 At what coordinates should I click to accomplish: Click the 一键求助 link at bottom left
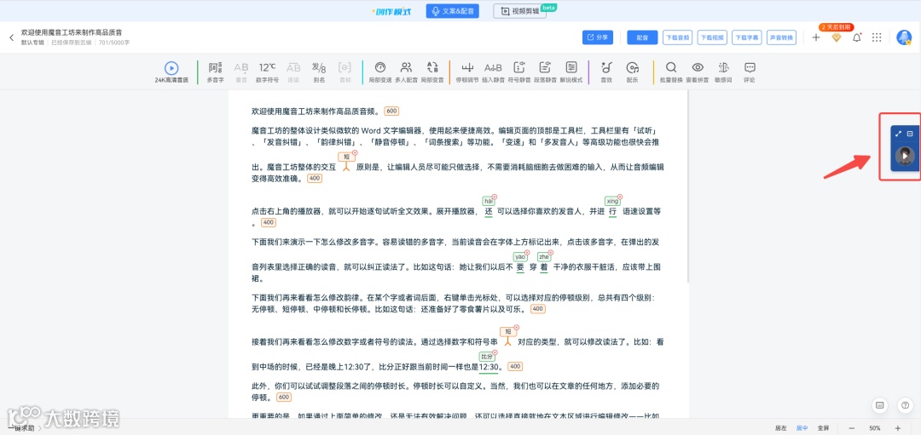tap(20, 428)
